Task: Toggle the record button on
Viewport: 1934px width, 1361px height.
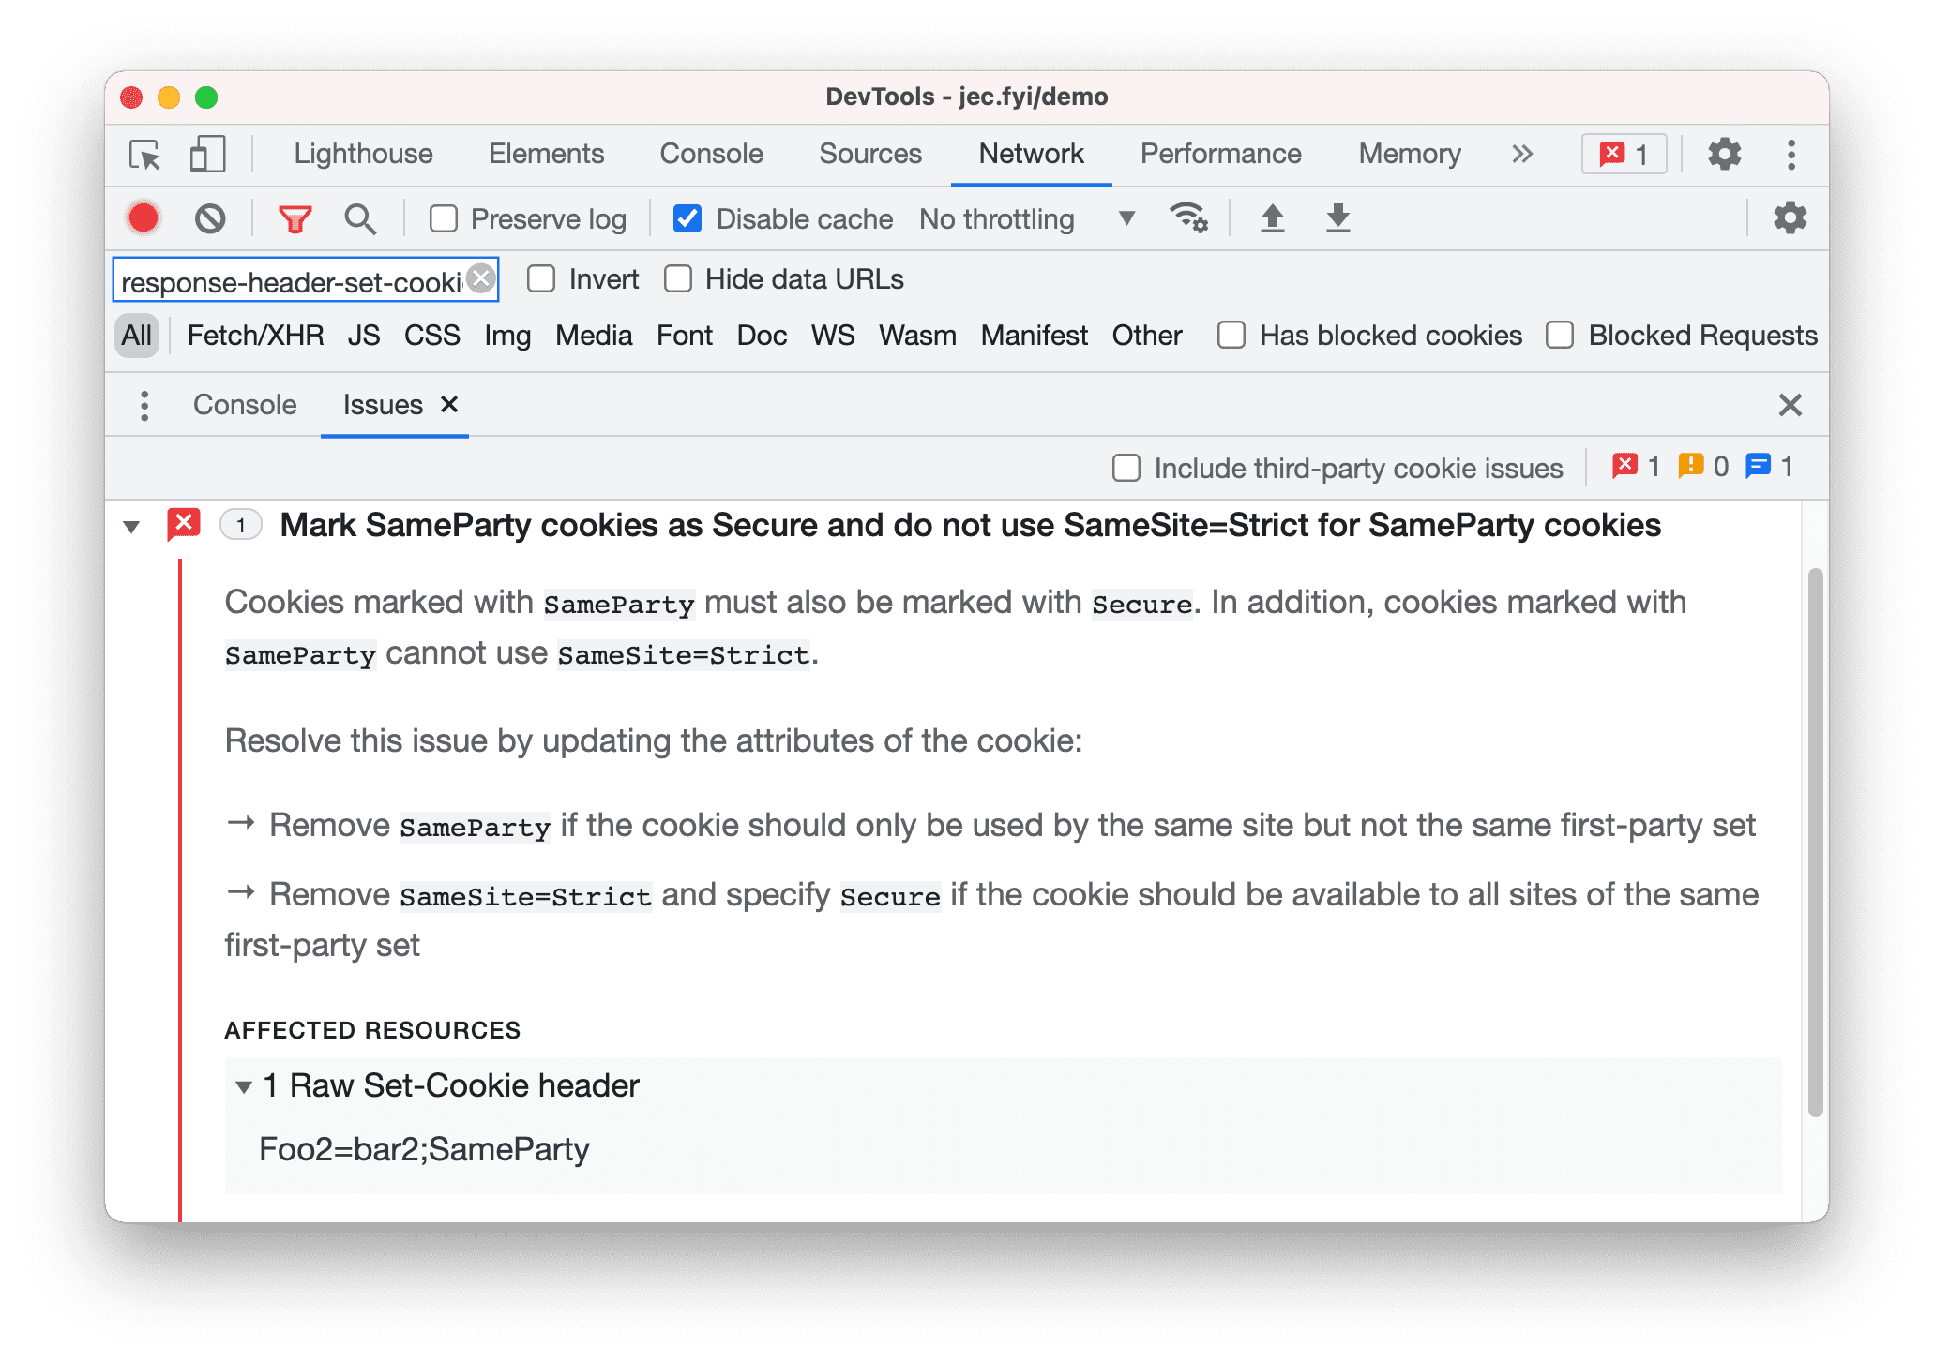Action: (147, 218)
